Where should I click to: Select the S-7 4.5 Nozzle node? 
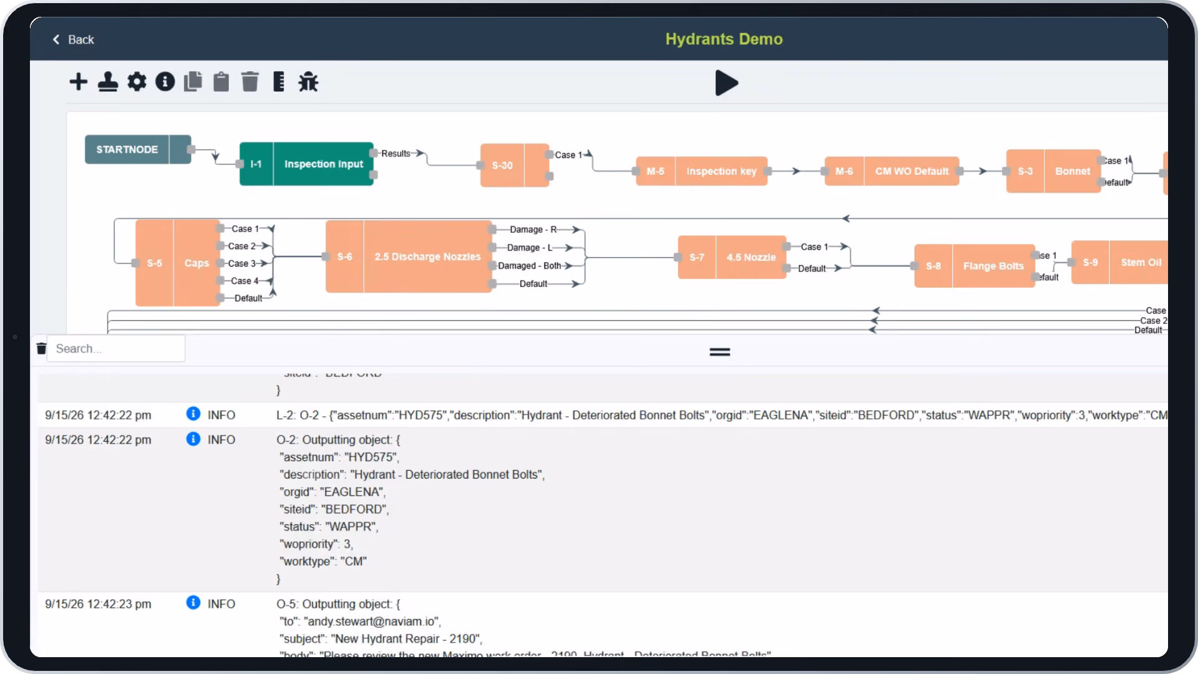pos(732,257)
